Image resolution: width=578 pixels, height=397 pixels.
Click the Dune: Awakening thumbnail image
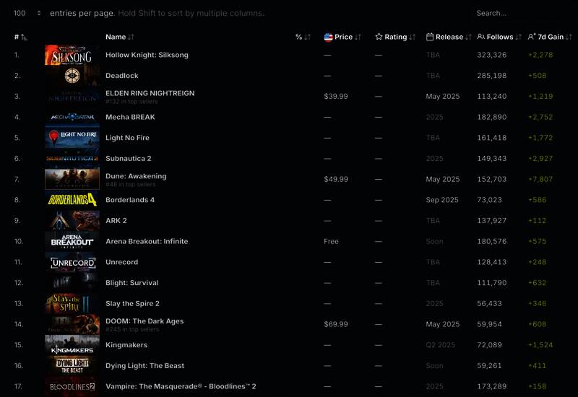[72, 179]
